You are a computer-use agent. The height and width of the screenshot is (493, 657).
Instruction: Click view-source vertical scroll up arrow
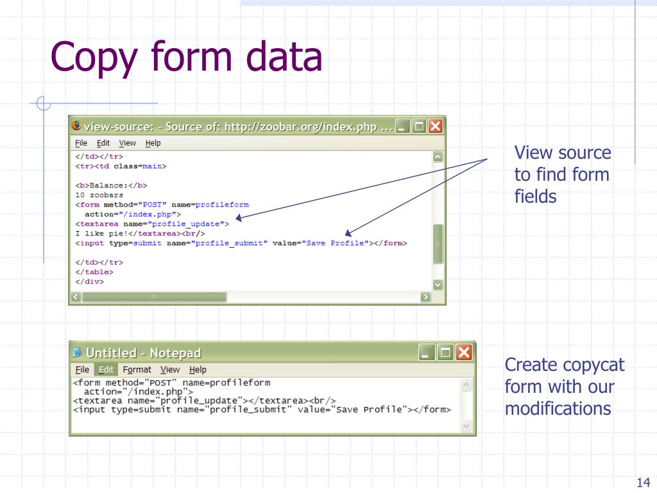438,157
